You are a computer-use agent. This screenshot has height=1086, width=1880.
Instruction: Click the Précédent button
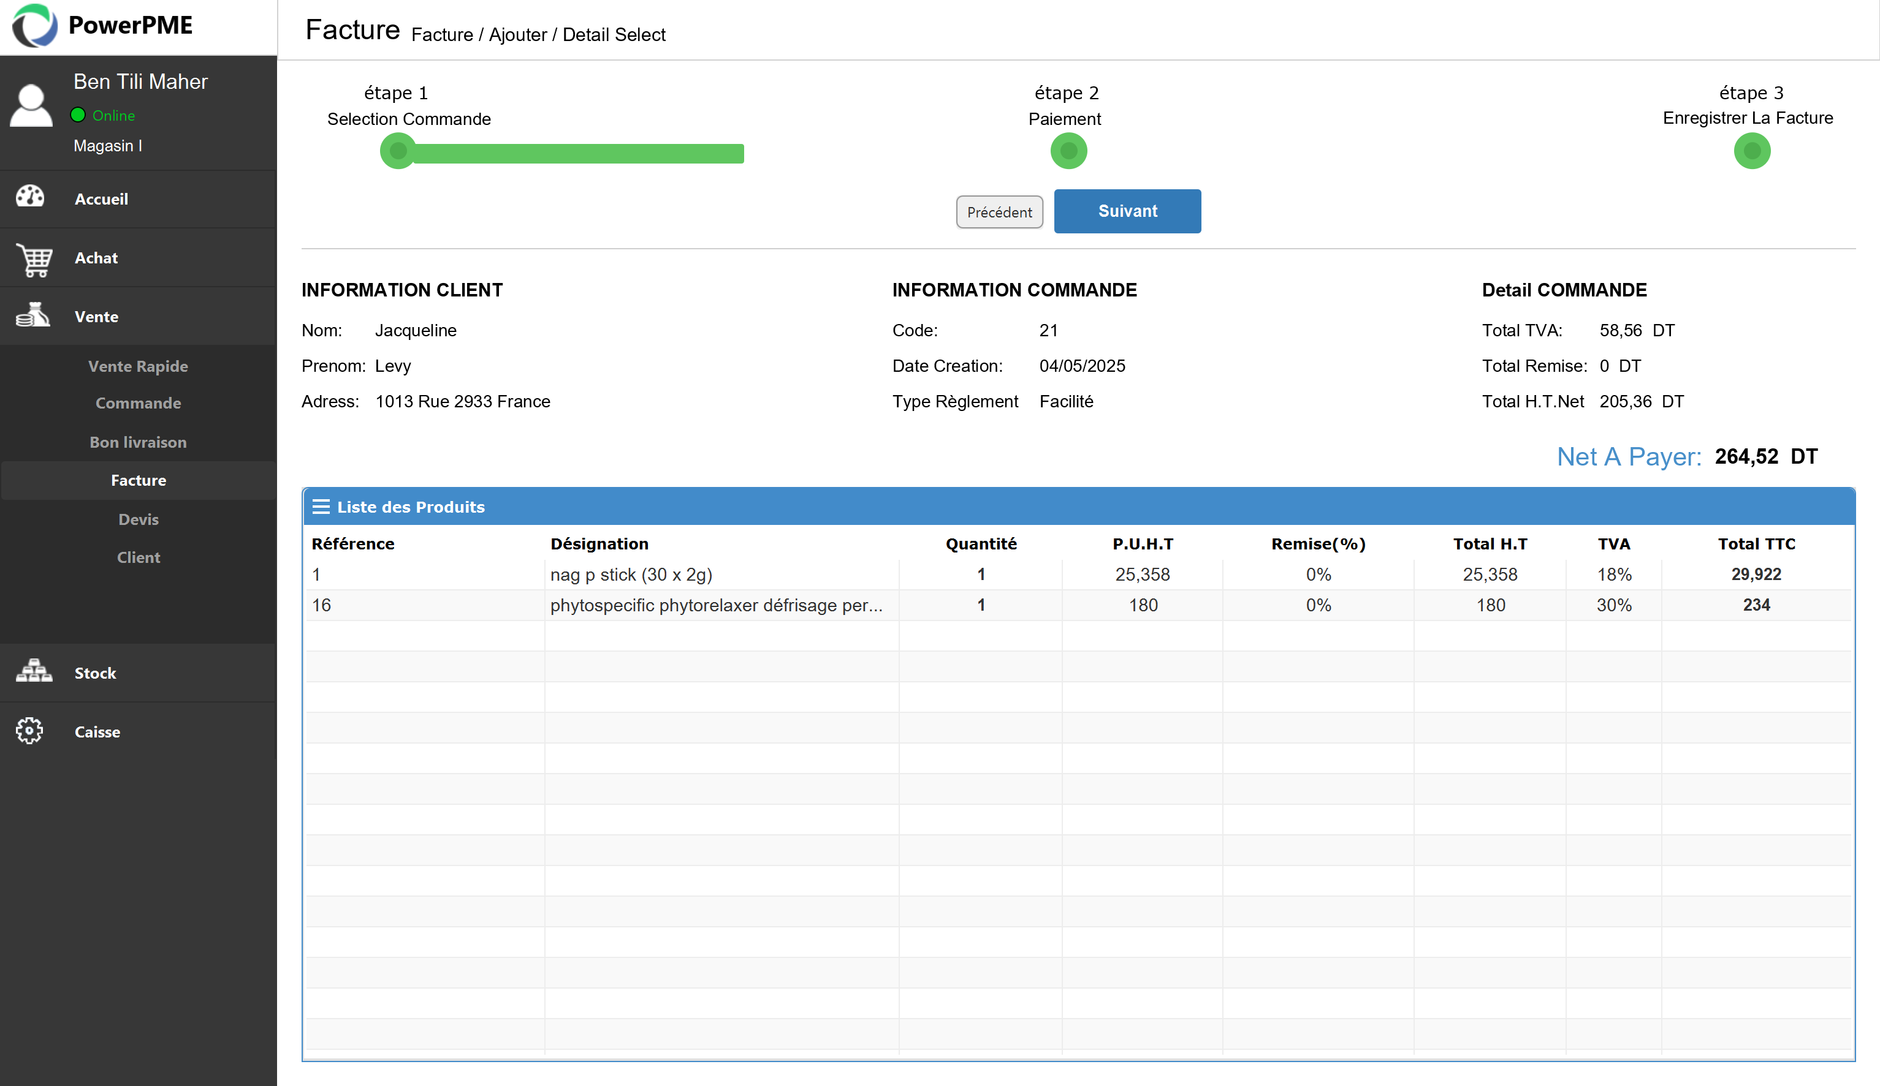(1000, 213)
